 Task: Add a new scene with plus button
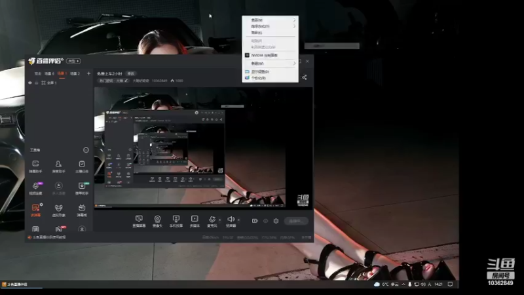tap(88, 73)
